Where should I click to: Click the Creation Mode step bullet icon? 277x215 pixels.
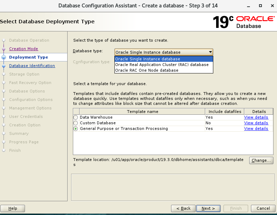pyautogui.click(x=4, y=49)
